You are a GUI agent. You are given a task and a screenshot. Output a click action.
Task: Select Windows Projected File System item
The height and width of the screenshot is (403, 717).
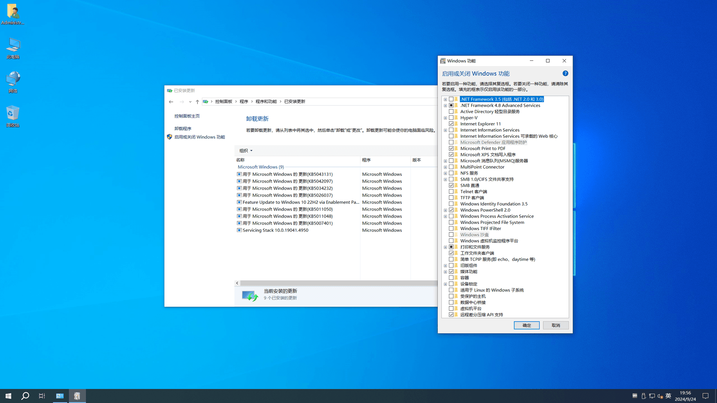click(492, 222)
